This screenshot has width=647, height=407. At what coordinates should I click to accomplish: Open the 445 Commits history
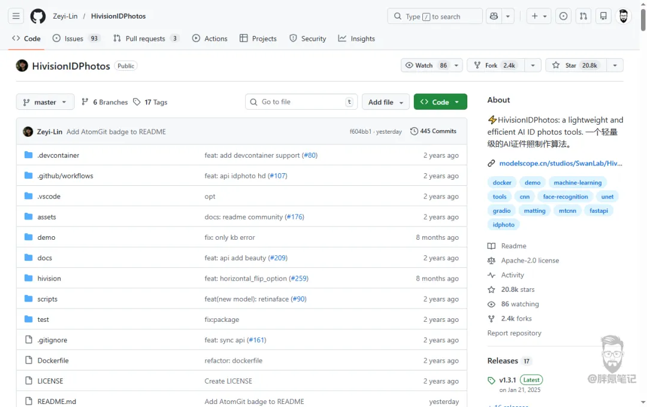point(433,131)
